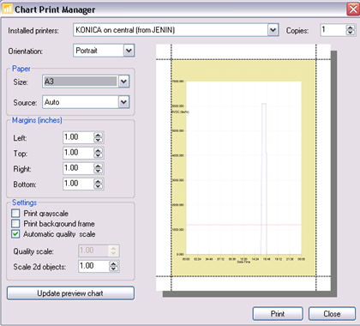The width and height of the screenshot is (360, 326).
Task: Click the Print button
Action: (278, 314)
